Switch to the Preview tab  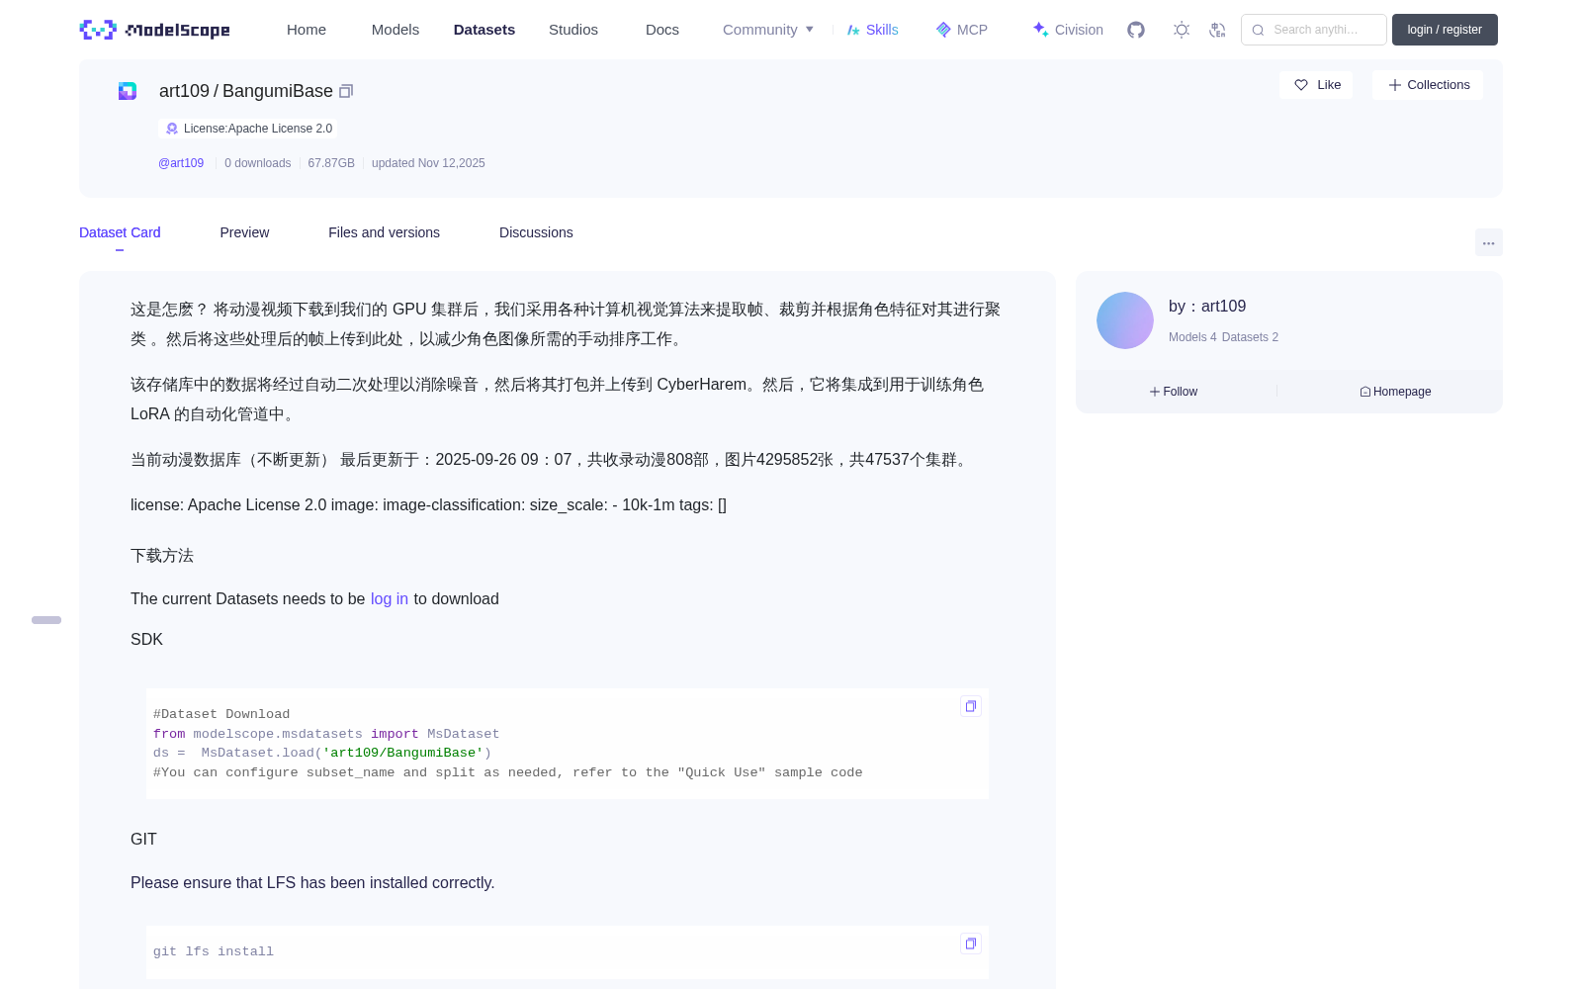point(244,232)
